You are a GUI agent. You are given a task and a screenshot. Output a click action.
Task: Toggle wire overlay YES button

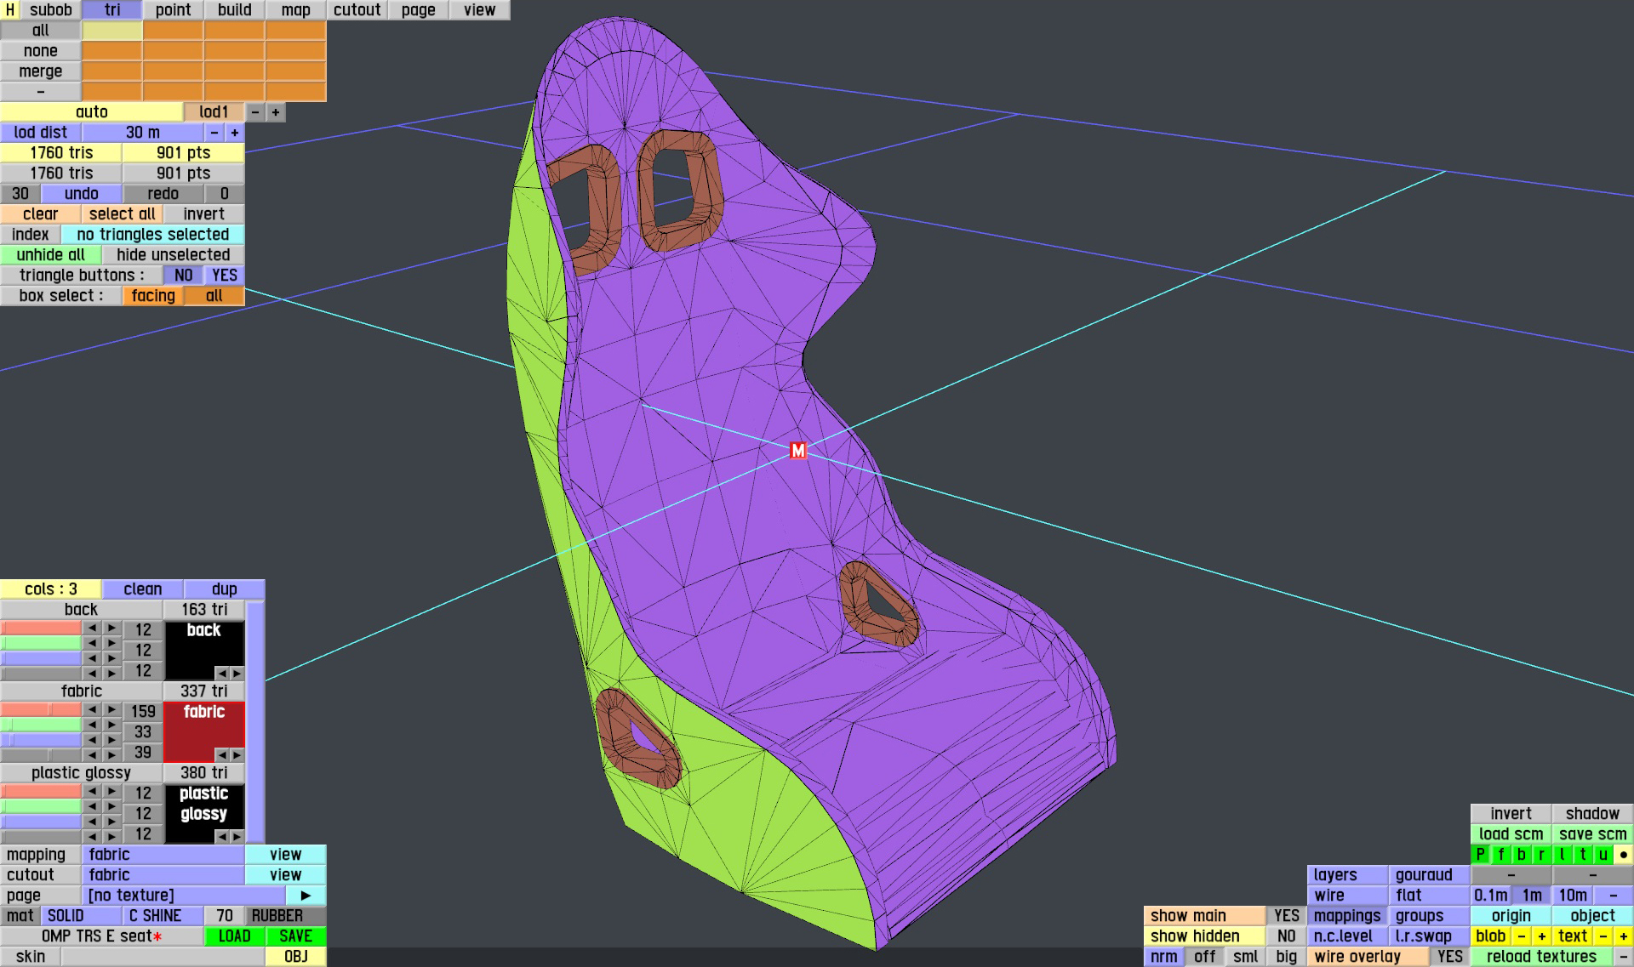click(x=1449, y=957)
